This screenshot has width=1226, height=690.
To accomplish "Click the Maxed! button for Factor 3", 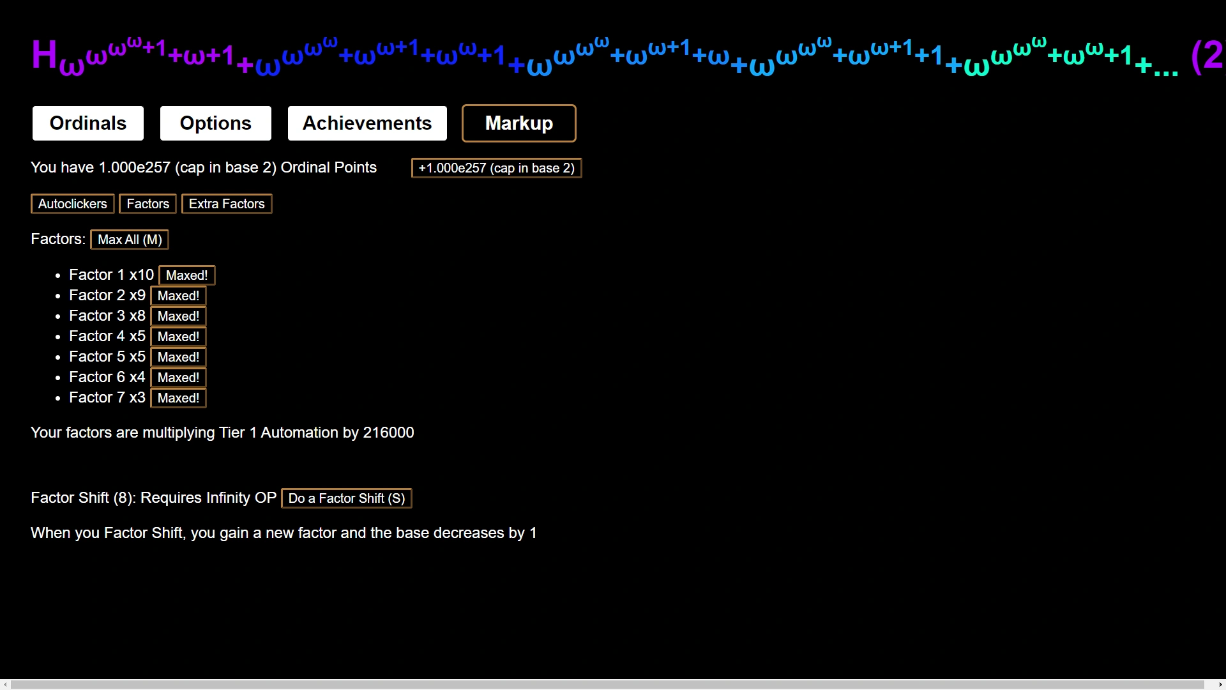I will tap(178, 316).
